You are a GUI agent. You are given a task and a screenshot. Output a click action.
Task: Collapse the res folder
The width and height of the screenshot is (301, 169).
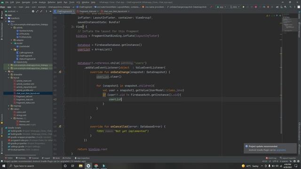tap(6, 71)
